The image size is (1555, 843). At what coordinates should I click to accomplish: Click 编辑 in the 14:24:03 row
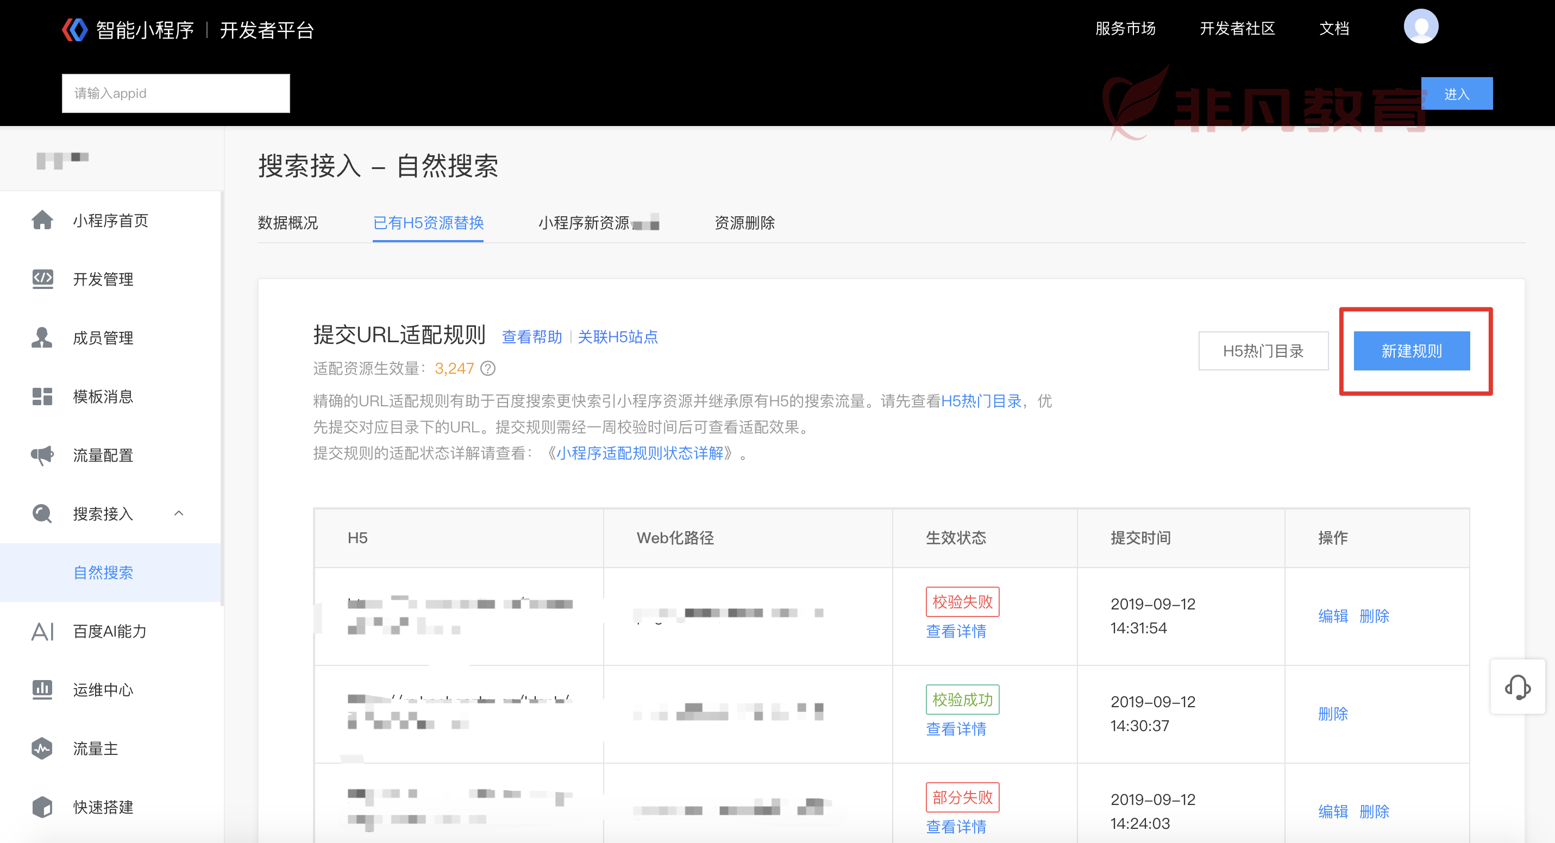[x=1333, y=811]
